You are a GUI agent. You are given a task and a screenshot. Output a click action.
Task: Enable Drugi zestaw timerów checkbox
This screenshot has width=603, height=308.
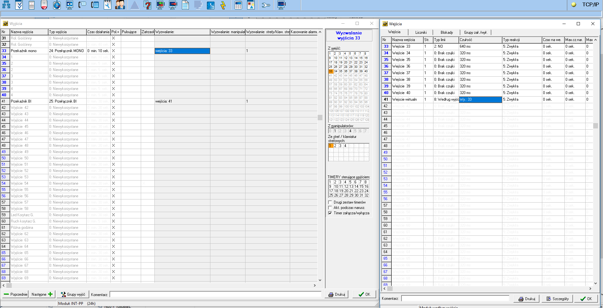coord(330,202)
